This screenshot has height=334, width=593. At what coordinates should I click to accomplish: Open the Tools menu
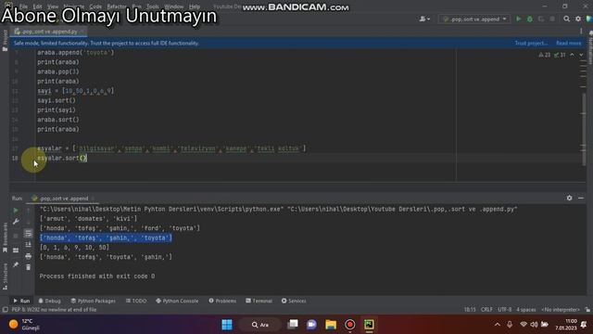pos(153,6)
